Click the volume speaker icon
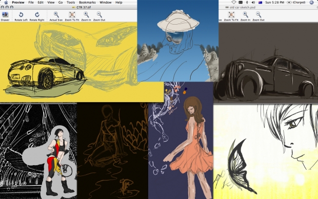 [x=253, y=3]
